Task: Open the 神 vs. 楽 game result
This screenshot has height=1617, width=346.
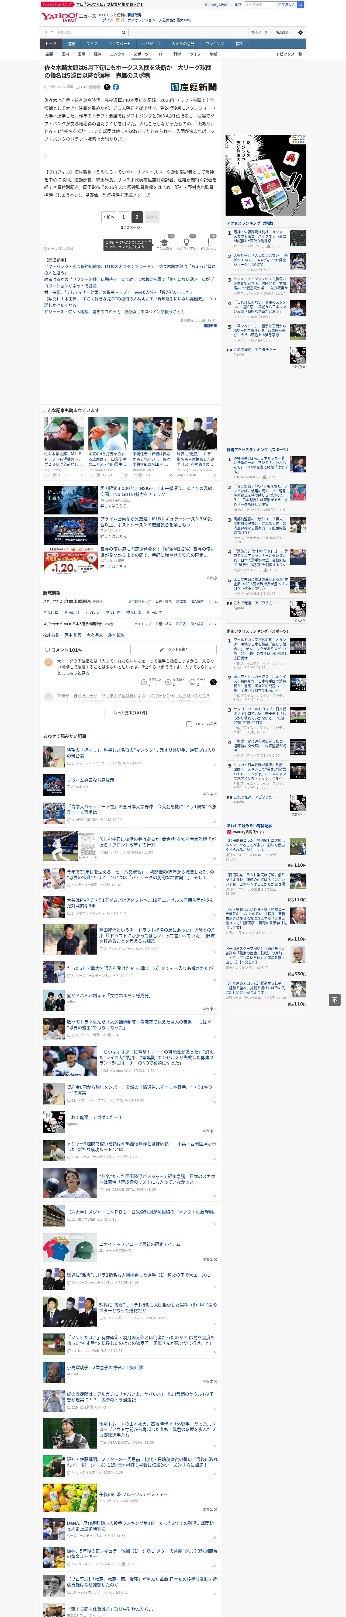Action: 134,612
